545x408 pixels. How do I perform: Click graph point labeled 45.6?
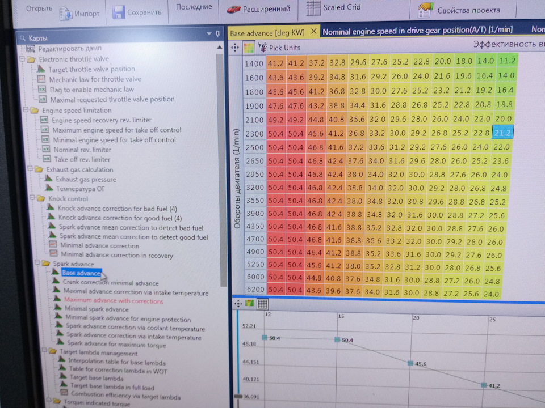point(410,363)
